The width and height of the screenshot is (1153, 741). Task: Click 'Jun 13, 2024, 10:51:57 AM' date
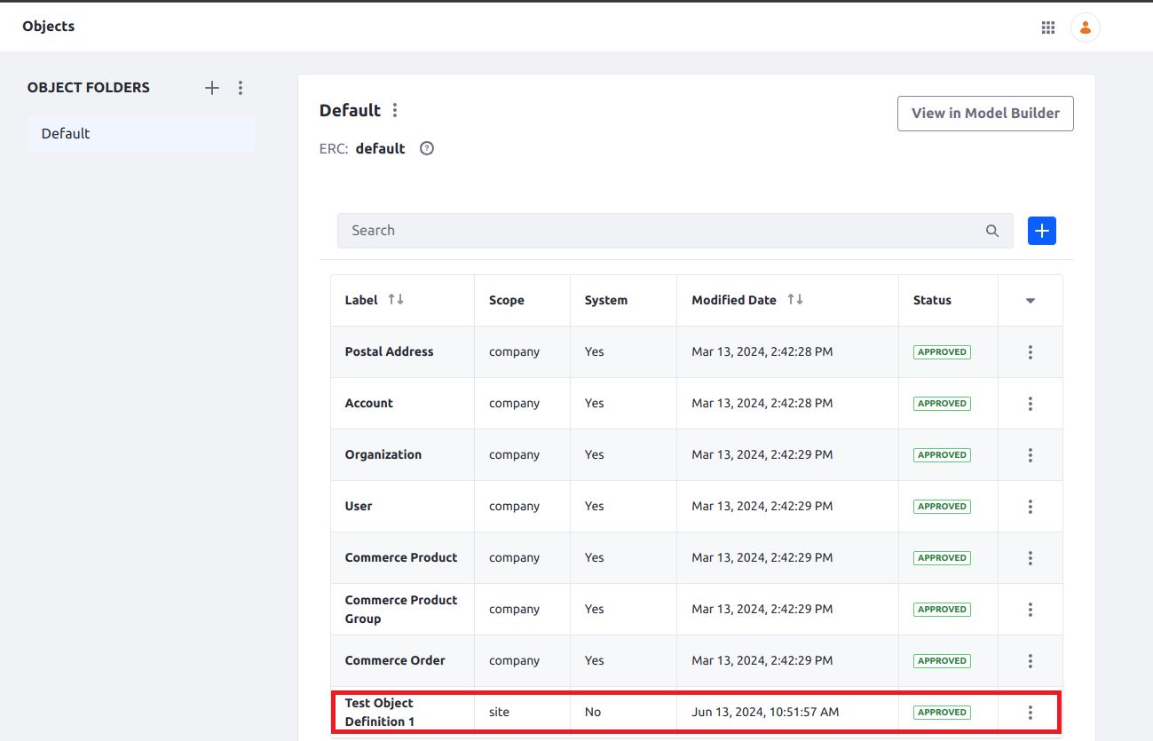pos(765,712)
